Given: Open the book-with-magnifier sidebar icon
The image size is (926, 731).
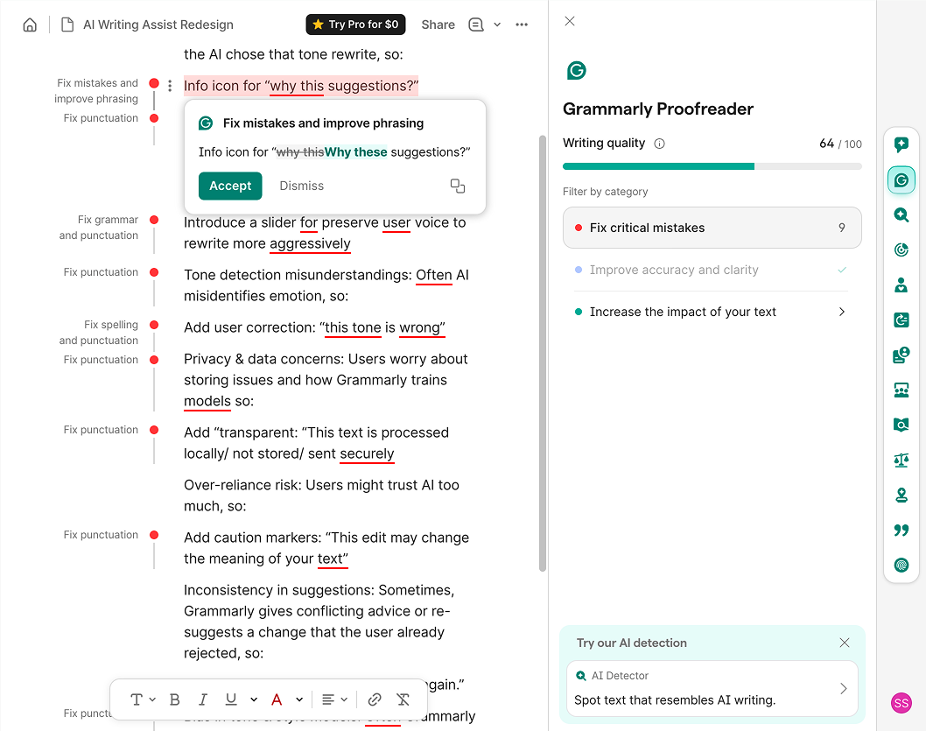Looking at the screenshot, I should pos(901,425).
